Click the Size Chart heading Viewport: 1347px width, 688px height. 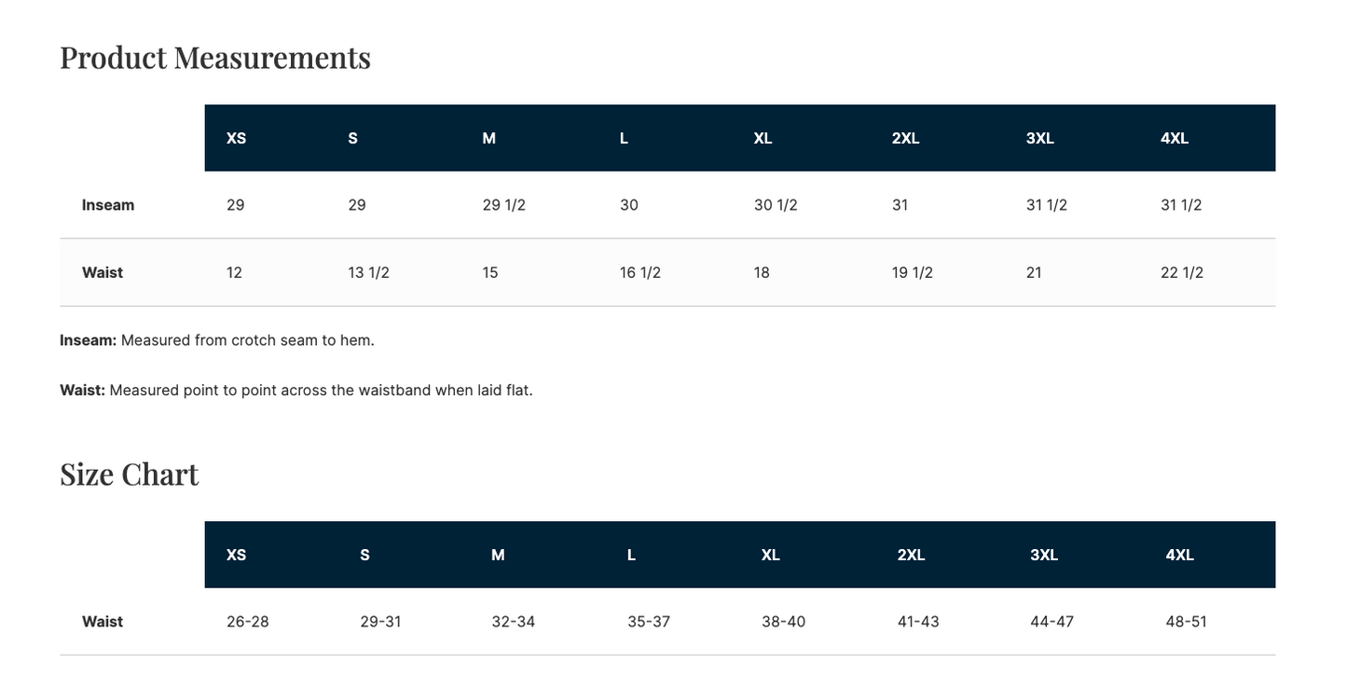(x=130, y=475)
